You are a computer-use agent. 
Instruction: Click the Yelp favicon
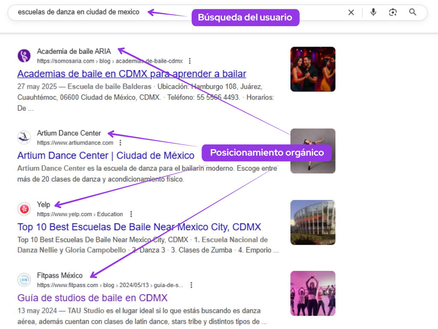click(24, 209)
